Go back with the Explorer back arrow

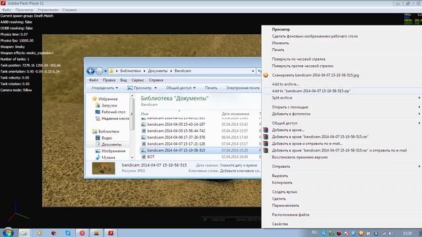(x=90, y=71)
